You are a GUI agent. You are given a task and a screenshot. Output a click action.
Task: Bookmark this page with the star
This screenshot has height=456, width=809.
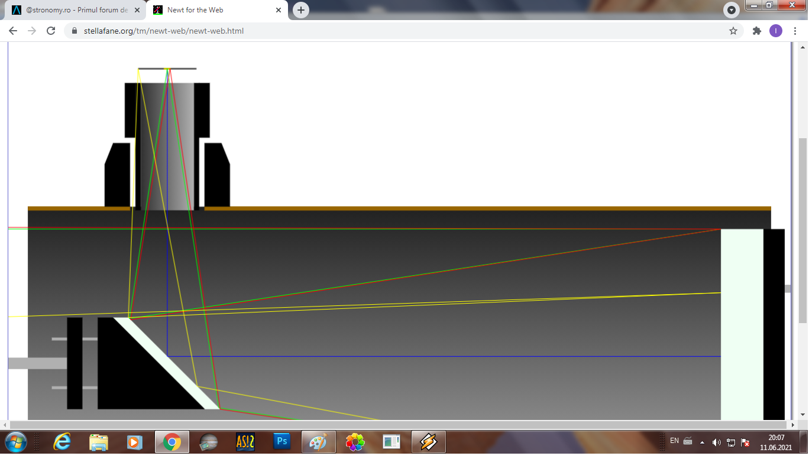point(733,31)
